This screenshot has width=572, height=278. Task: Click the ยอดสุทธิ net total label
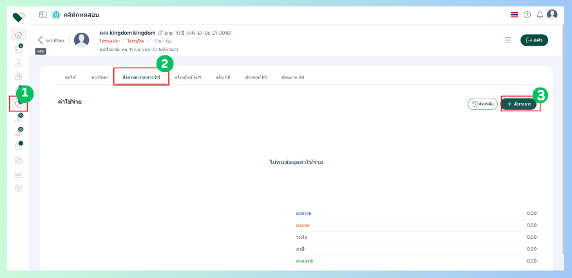(x=305, y=261)
